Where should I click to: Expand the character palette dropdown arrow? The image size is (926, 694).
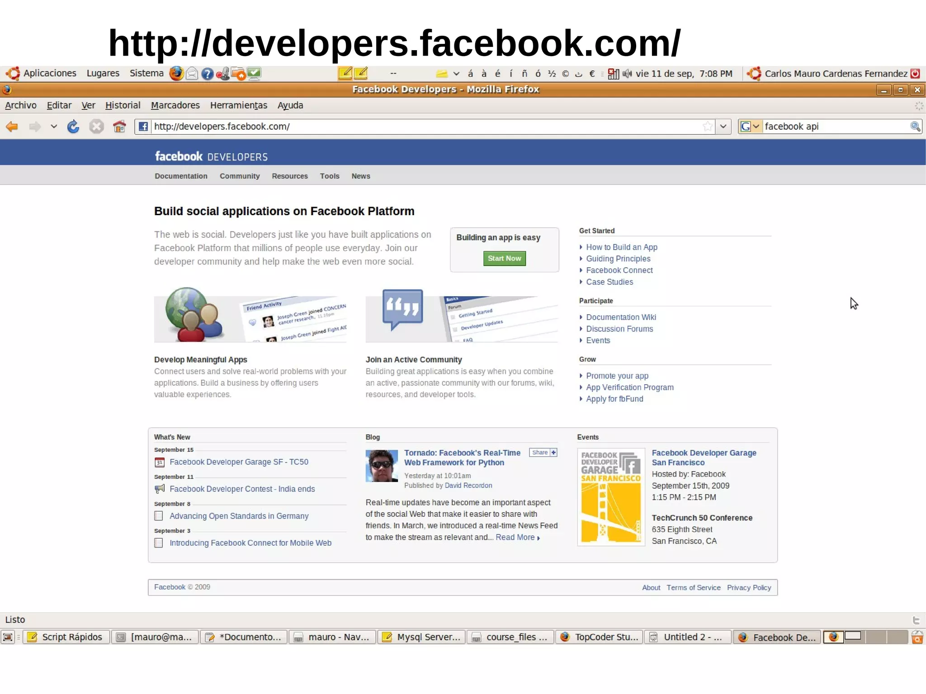coord(456,74)
